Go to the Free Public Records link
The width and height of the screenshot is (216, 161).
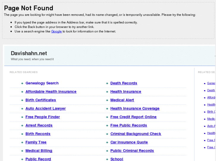128,125
